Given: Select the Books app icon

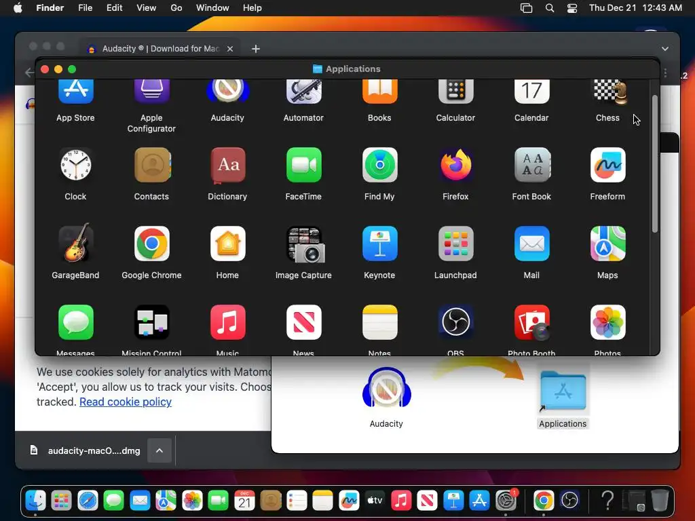Looking at the screenshot, I should pos(379,92).
